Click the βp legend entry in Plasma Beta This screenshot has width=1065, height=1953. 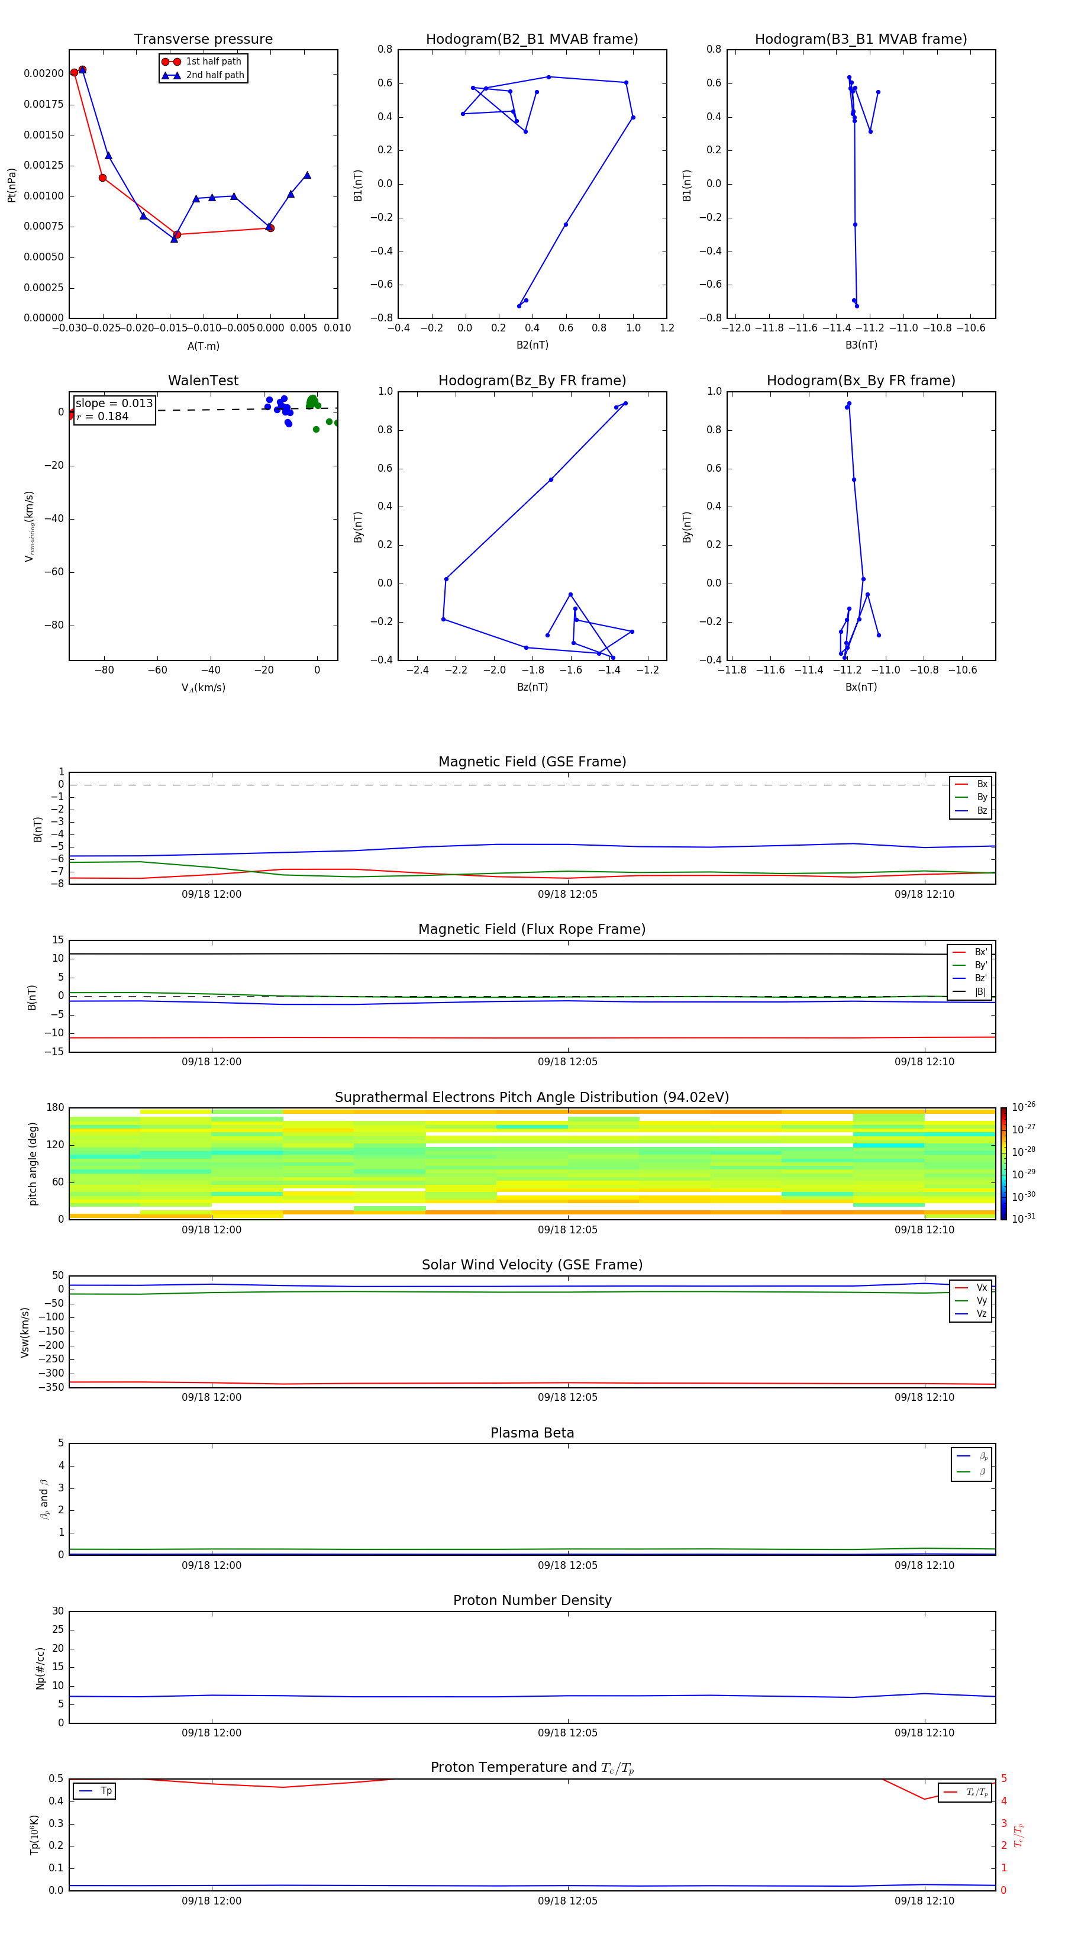(x=972, y=1456)
